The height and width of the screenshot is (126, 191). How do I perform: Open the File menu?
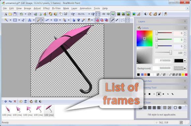click(5, 9)
